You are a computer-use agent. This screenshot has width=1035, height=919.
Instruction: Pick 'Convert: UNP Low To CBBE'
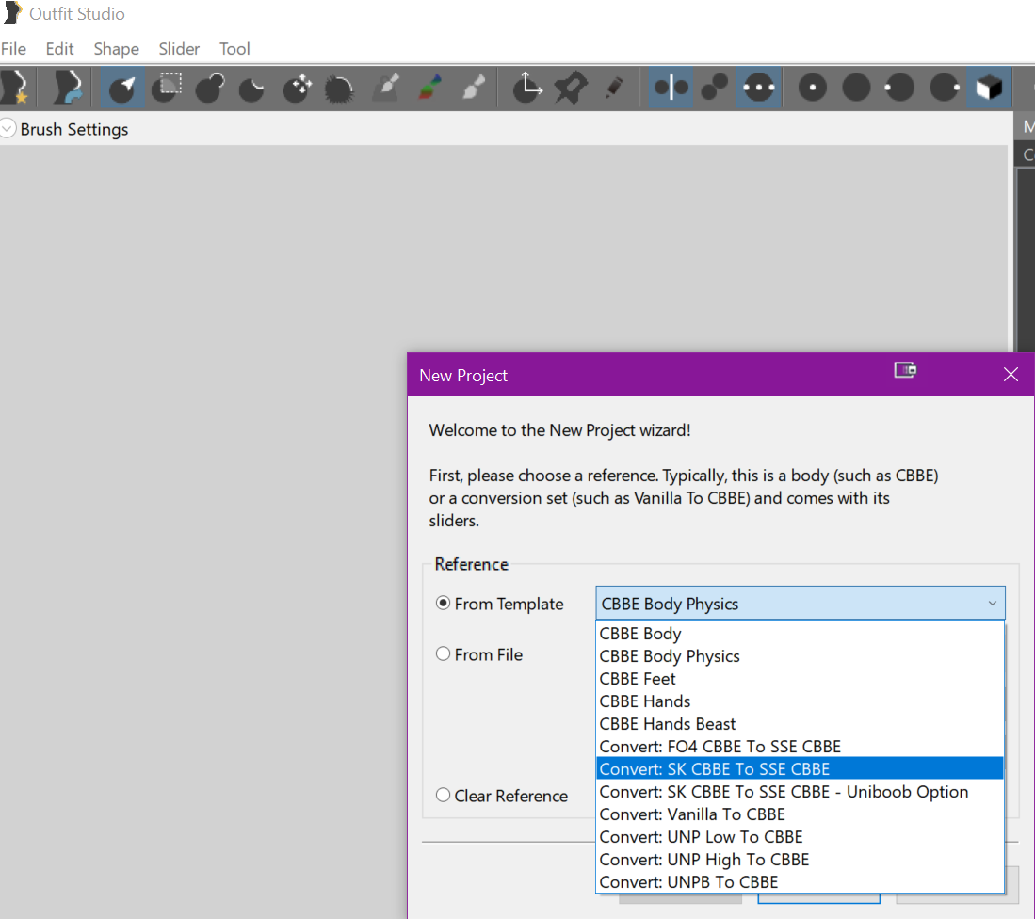point(800,836)
